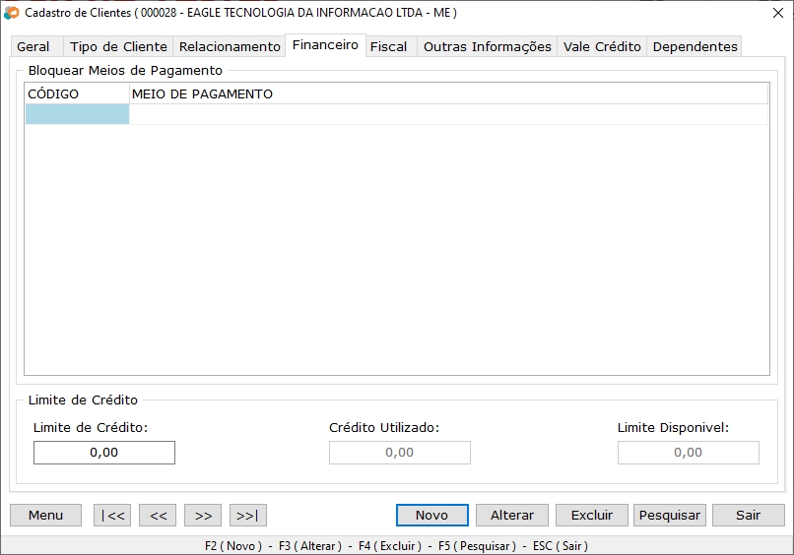
Task: Open the Fiscal tab
Action: click(x=388, y=46)
